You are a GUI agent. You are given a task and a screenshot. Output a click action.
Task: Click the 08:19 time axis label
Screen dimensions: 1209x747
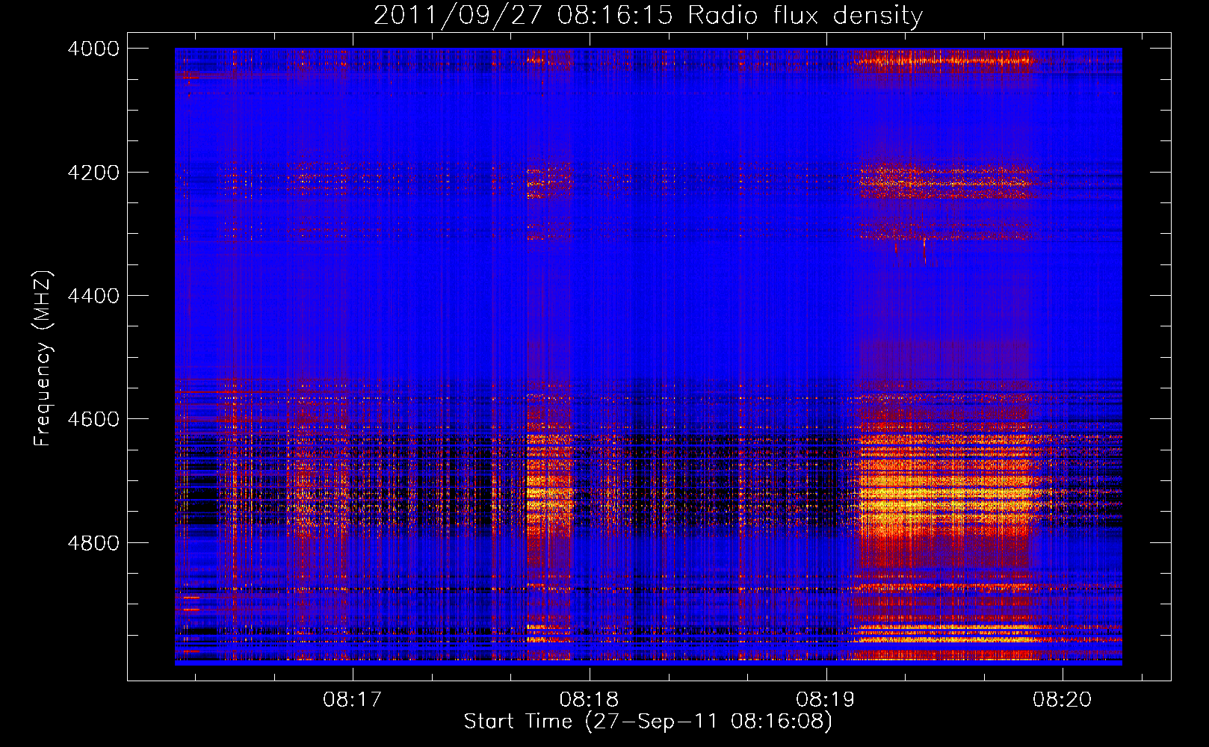[x=826, y=700]
